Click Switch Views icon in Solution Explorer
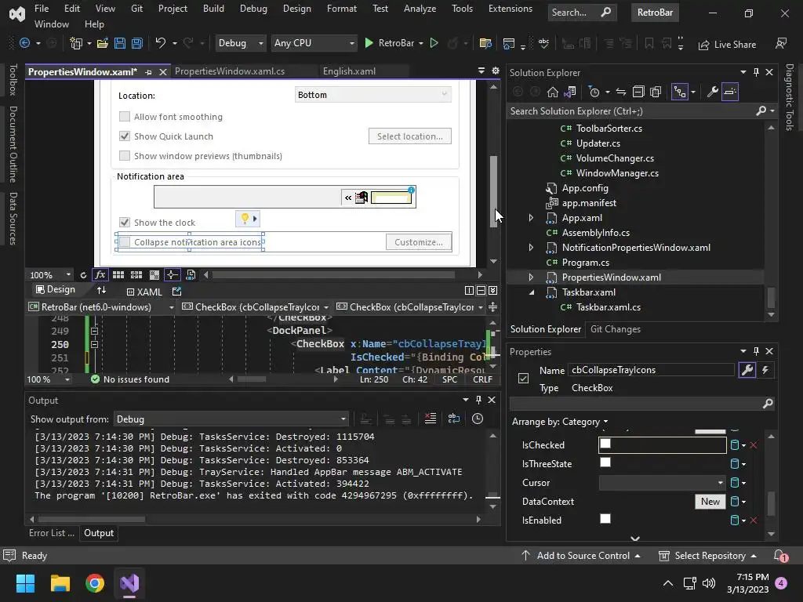The image size is (803, 602). (570, 92)
